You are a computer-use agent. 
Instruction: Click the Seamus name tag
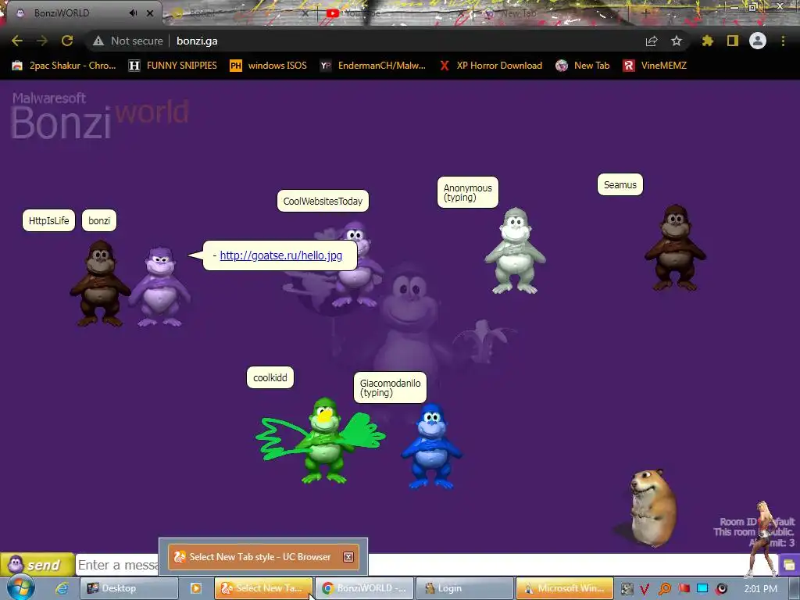click(x=620, y=184)
